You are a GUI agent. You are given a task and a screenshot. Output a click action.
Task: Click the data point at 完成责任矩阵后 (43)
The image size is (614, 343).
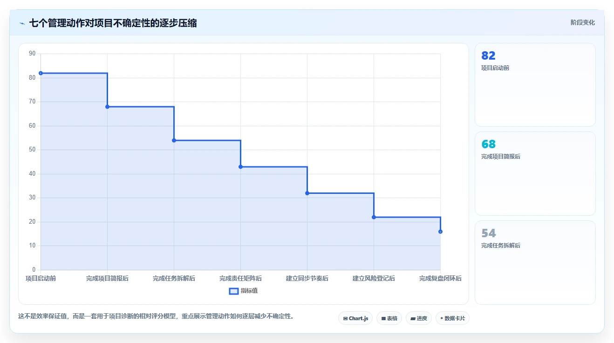(x=240, y=167)
